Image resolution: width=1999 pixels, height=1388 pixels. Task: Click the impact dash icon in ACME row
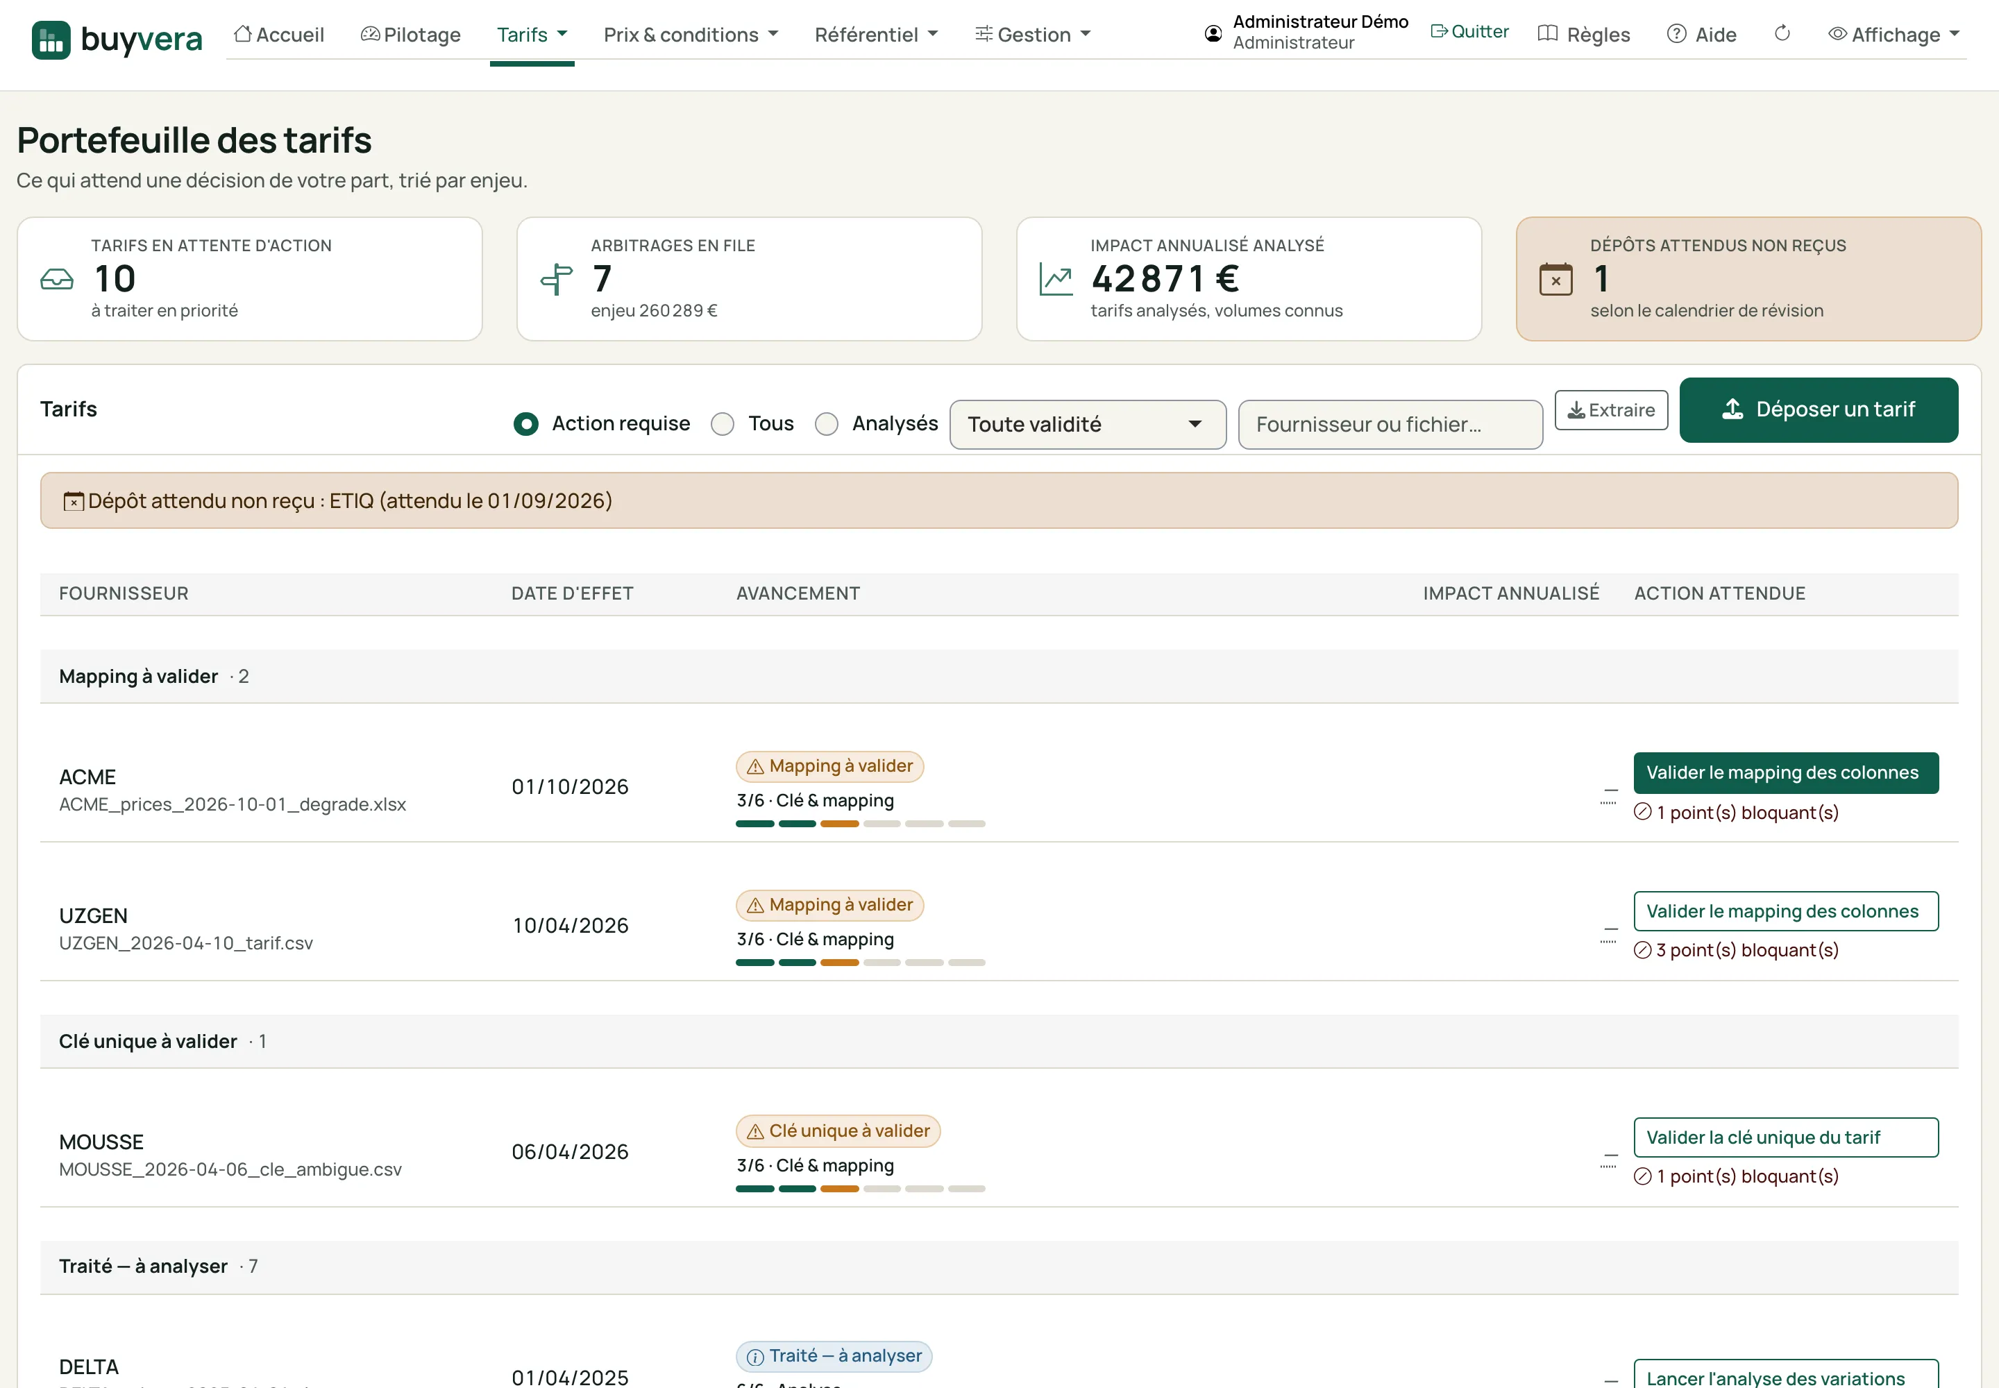point(1610,796)
